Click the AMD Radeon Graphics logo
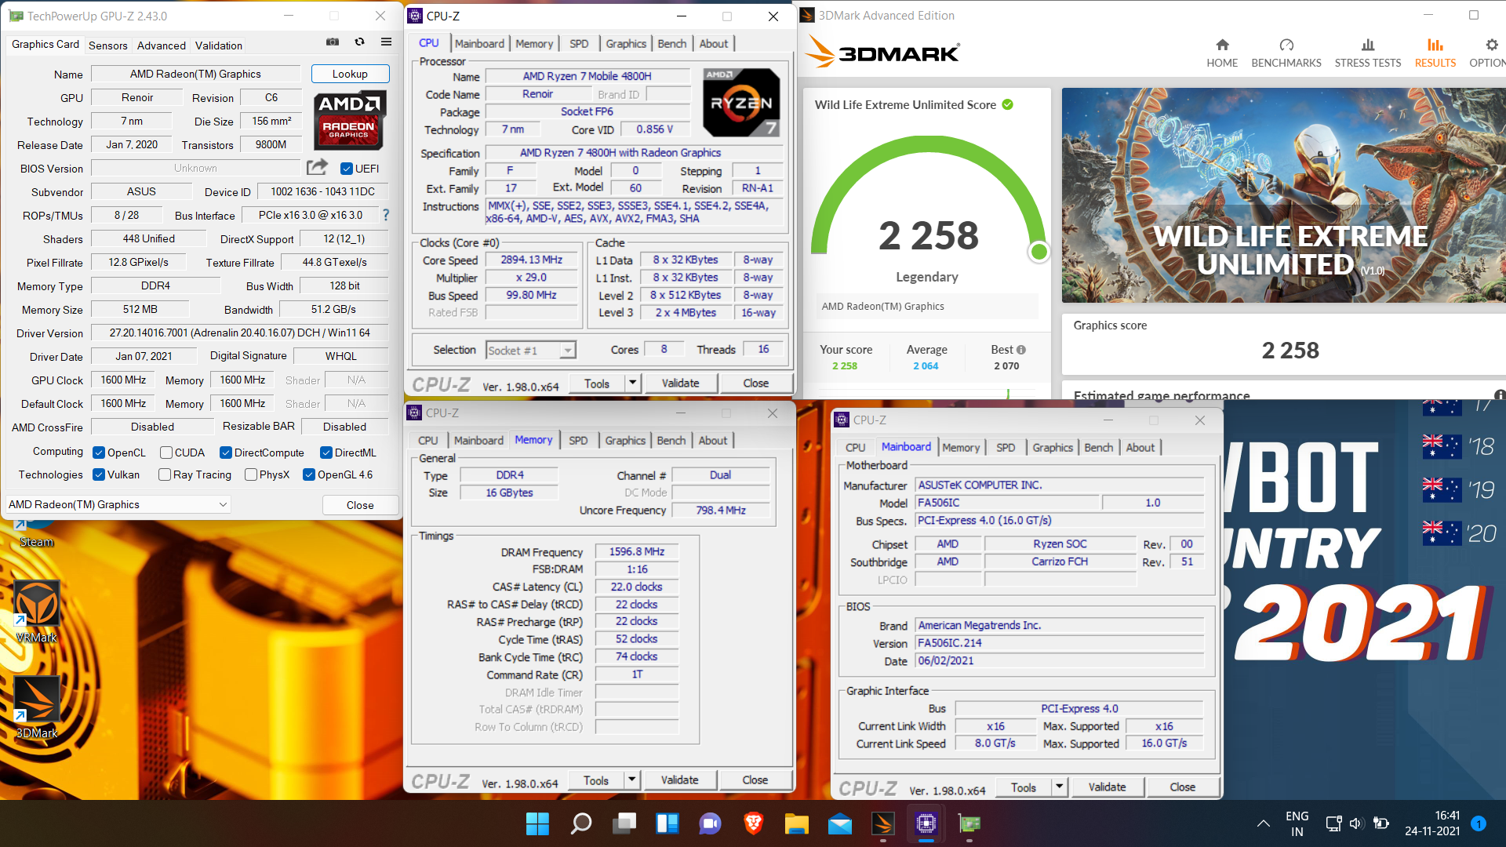Image resolution: width=1506 pixels, height=847 pixels. coord(348,121)
